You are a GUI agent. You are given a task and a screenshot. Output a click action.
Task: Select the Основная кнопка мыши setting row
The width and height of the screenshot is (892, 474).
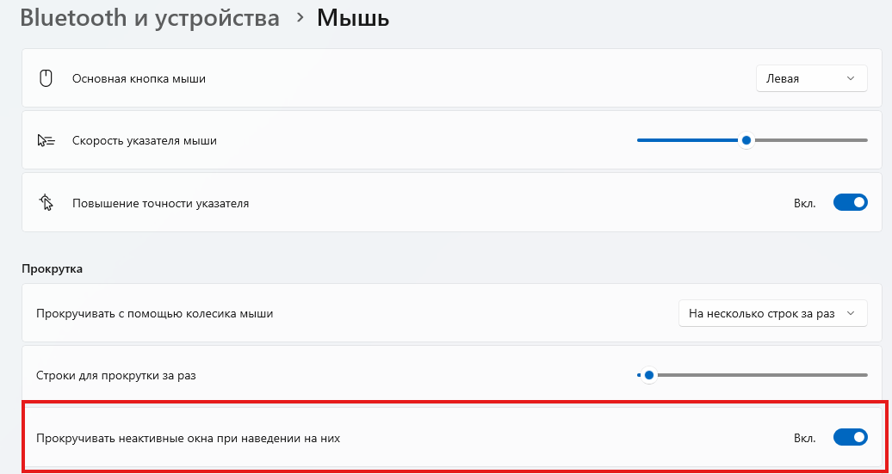tap(446, 78)
